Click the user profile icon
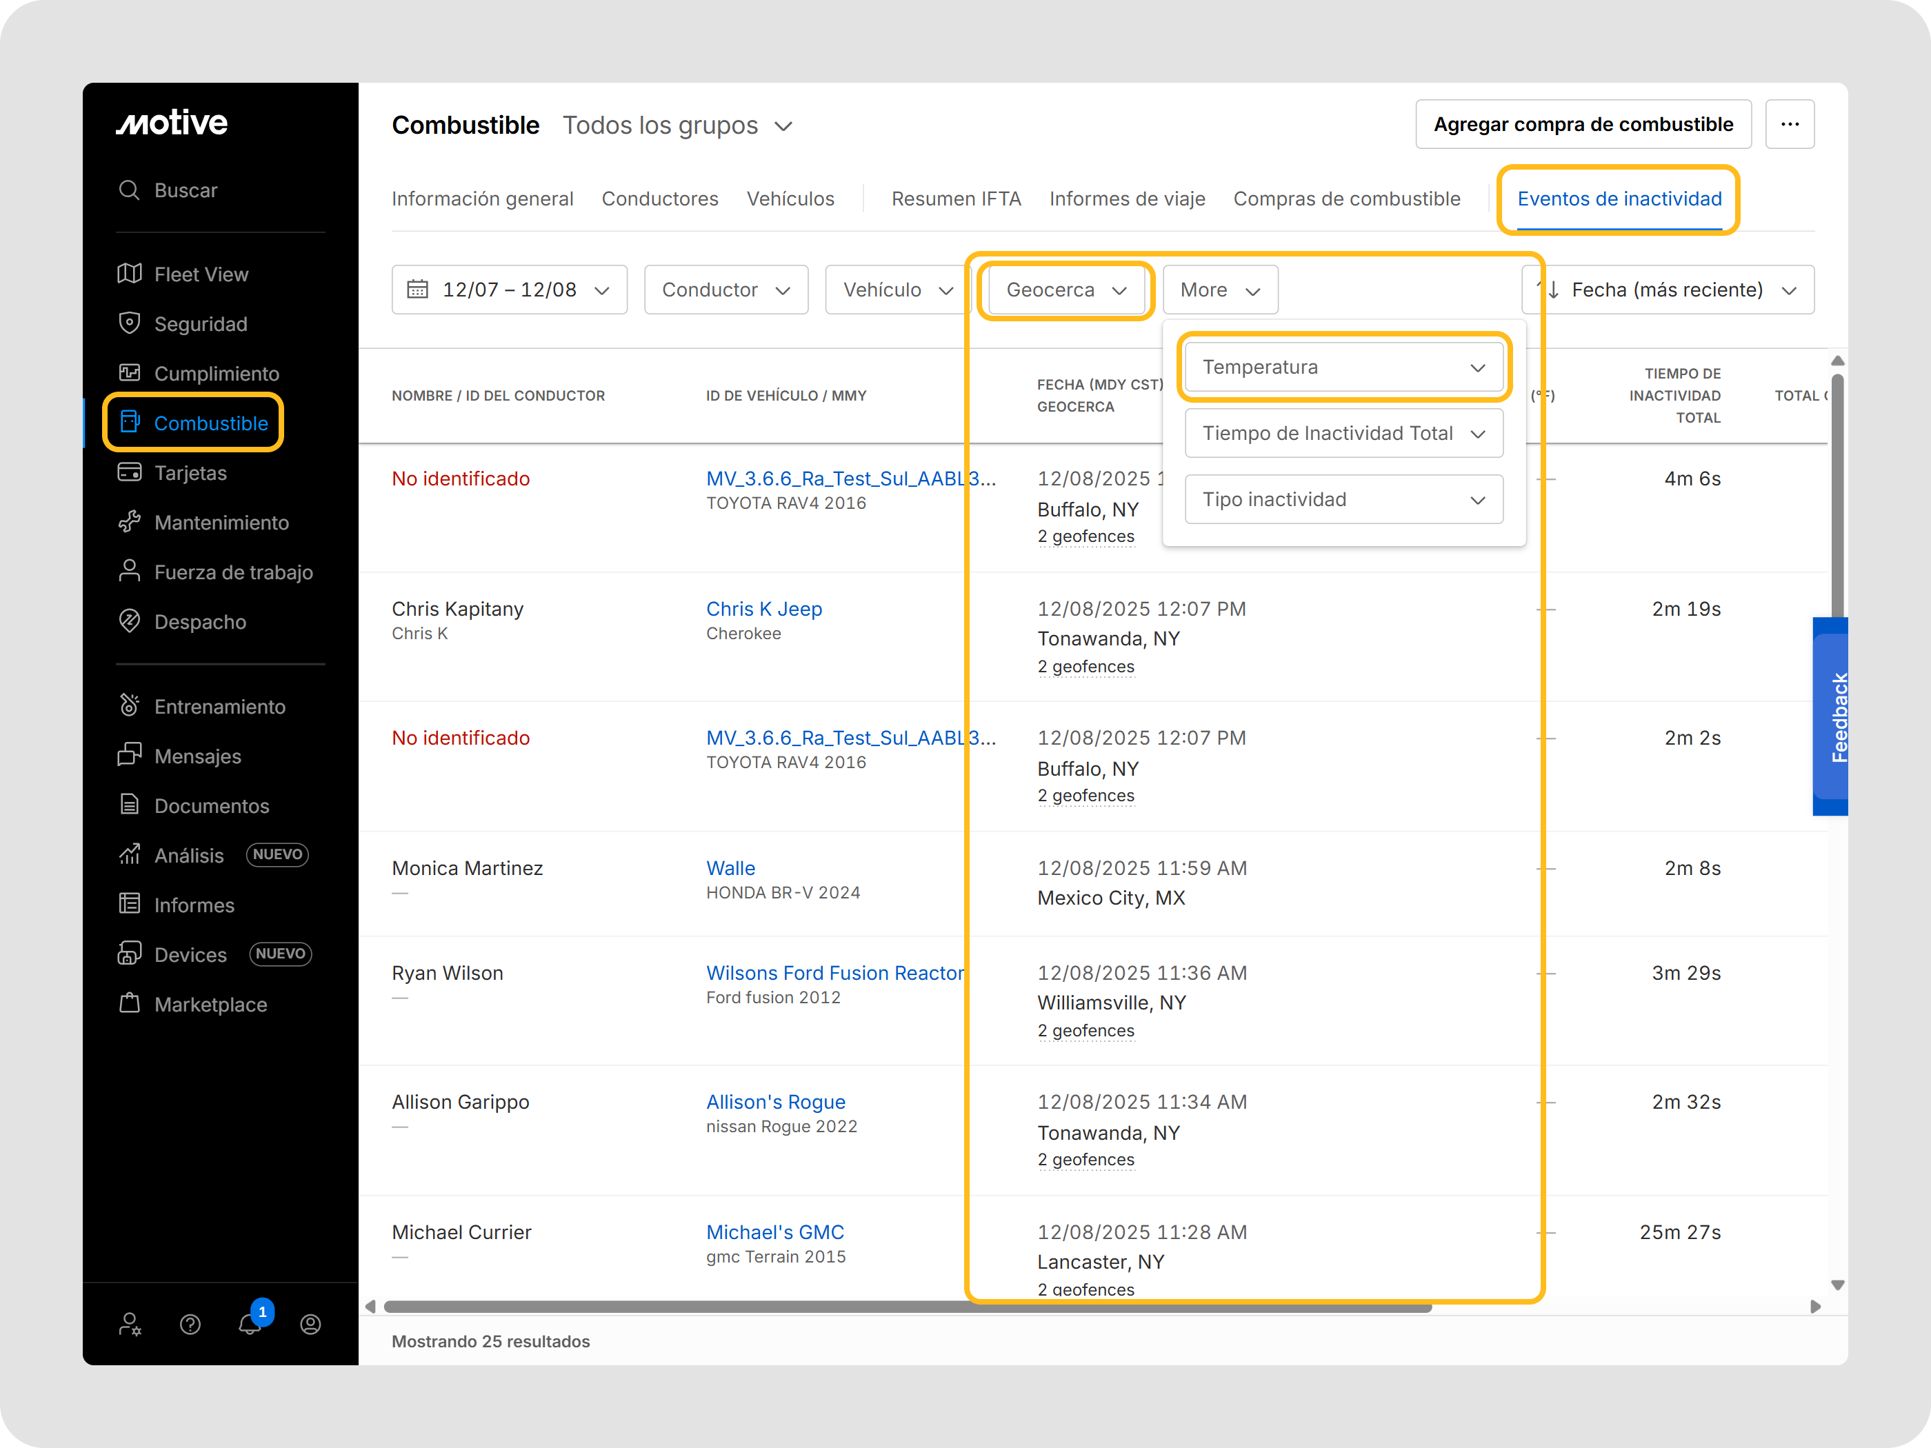1931x1448 pixels. pos(310,1324)
